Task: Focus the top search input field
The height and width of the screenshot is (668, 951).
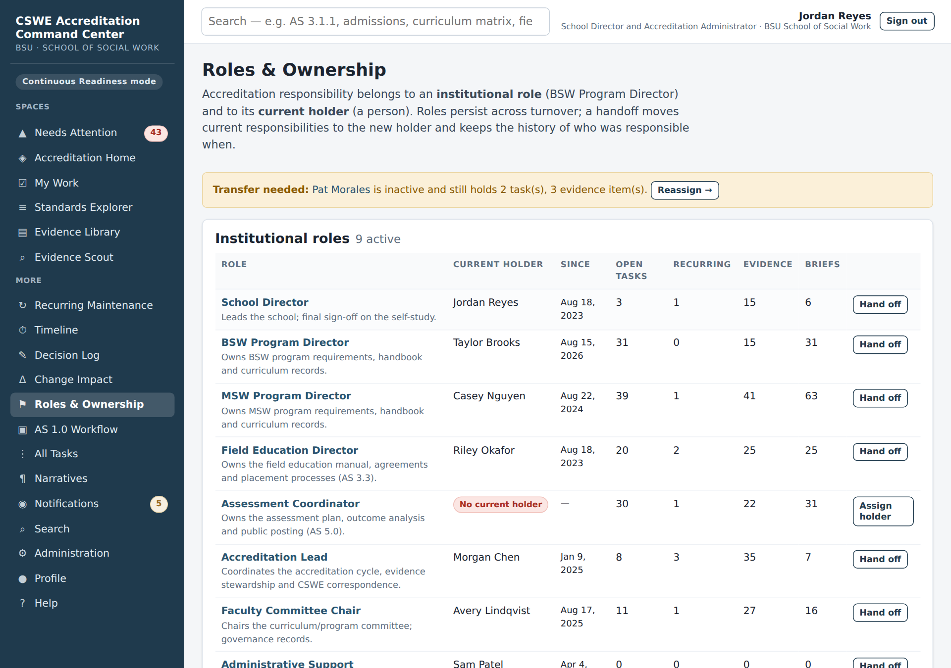Action: click(375, 21)
